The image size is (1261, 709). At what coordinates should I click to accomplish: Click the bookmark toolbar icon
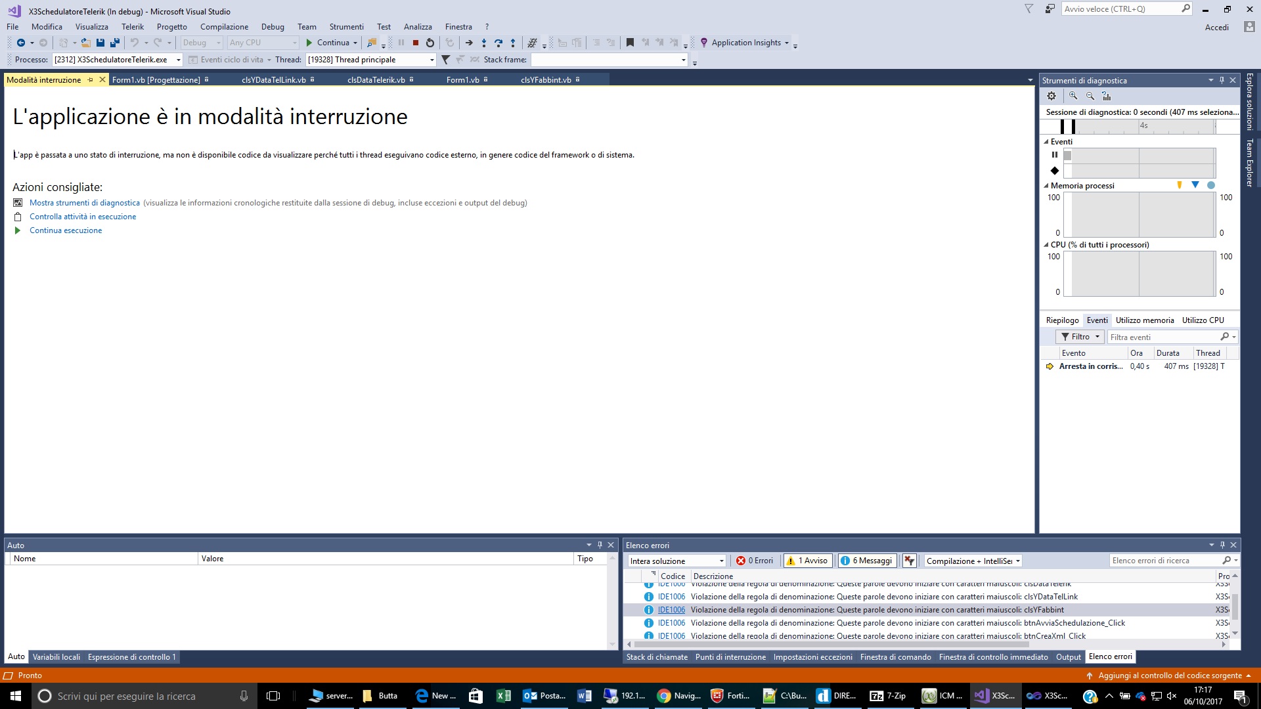630,43
